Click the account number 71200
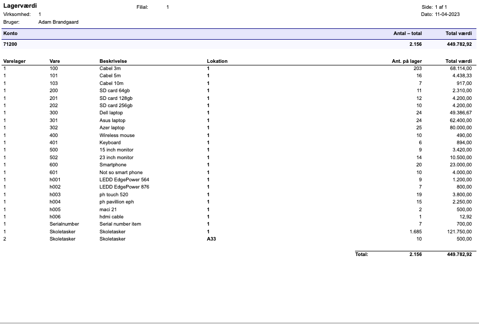 tap(10, 44)
